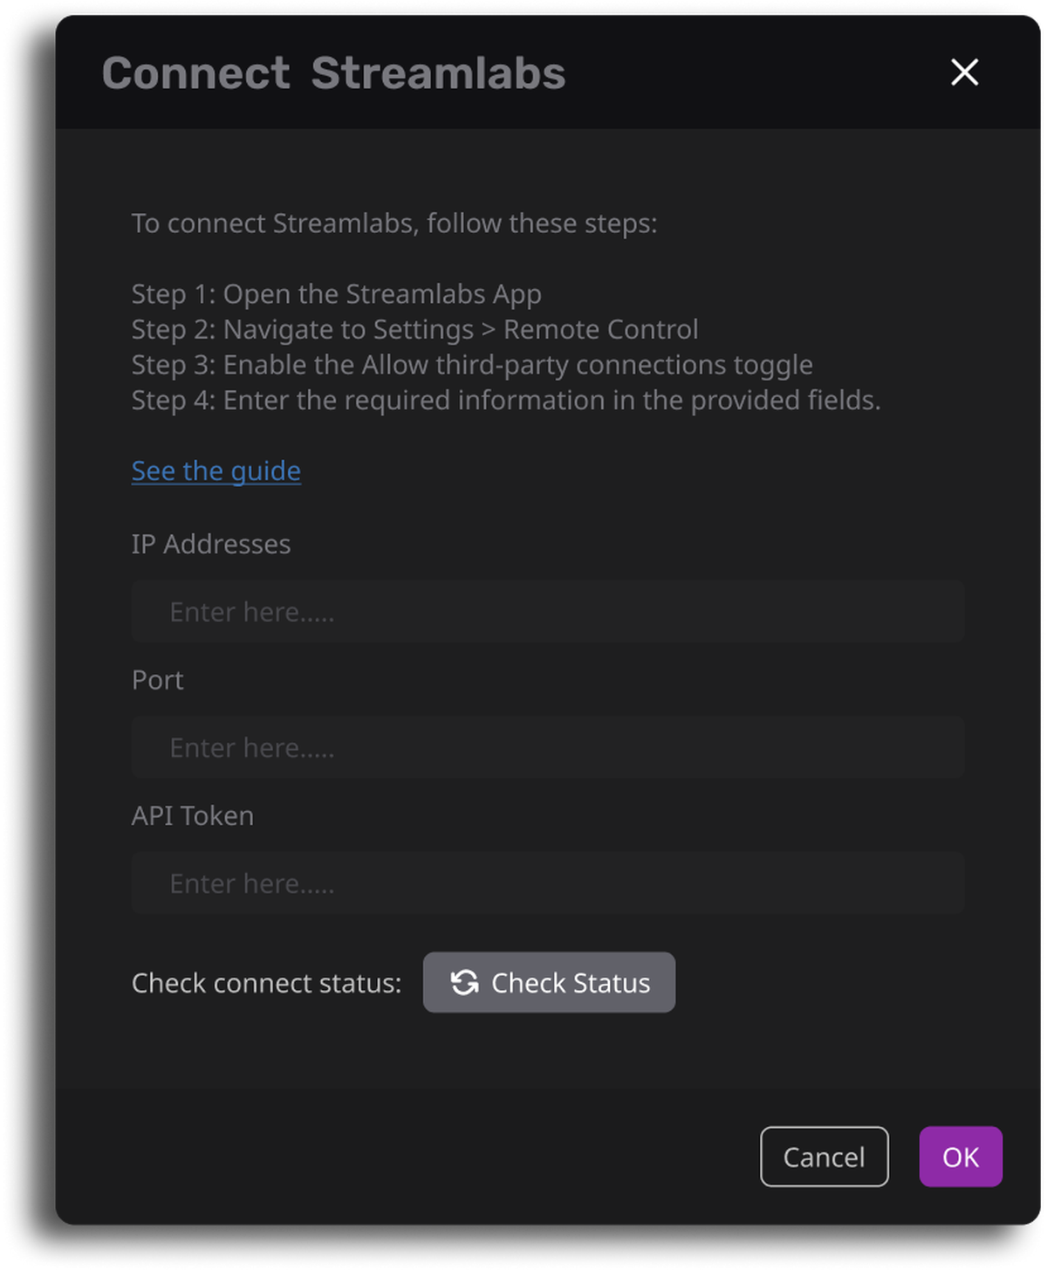1047x1271 pixels.
Task: Focus the IP Addresses input field
Action: 548,611
